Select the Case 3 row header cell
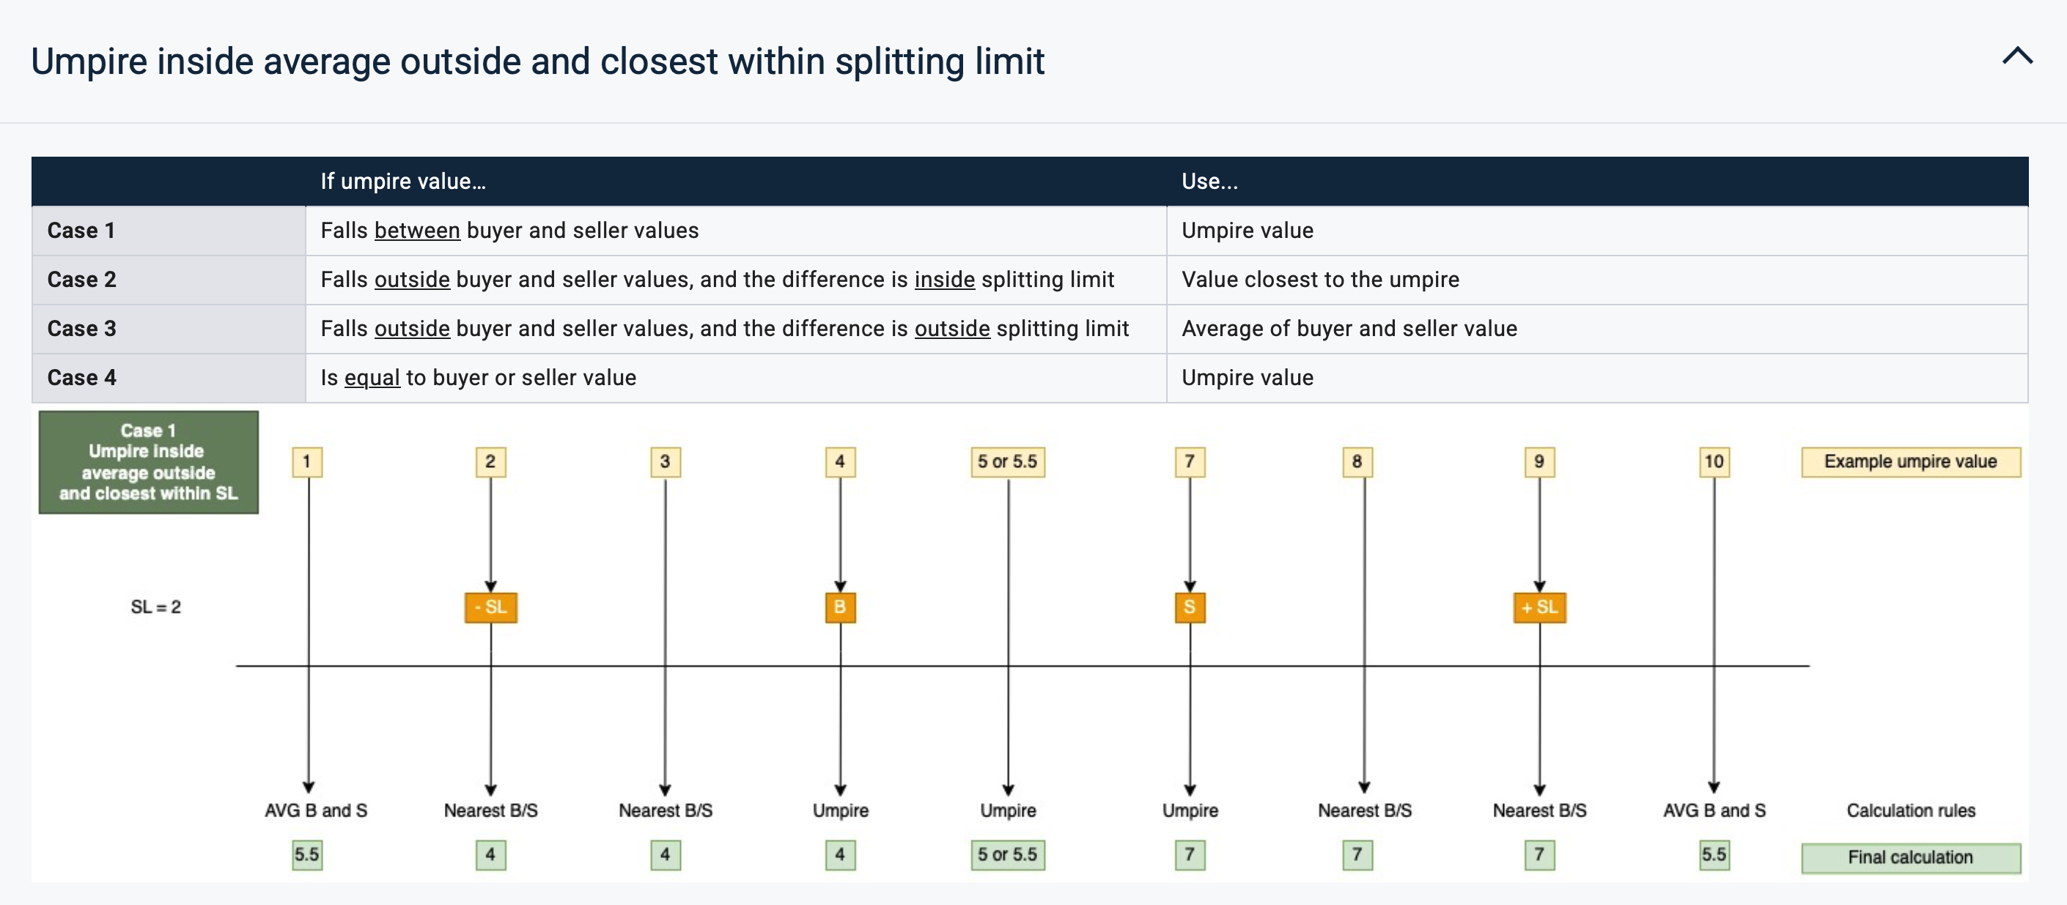The image size is (2067, 905). 168,329
